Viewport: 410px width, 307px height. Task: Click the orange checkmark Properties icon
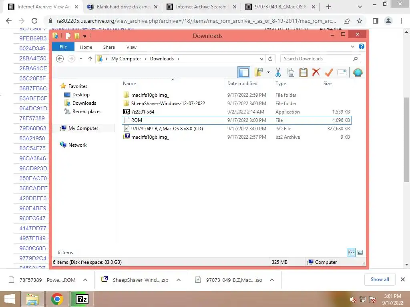tap(329, 72)
